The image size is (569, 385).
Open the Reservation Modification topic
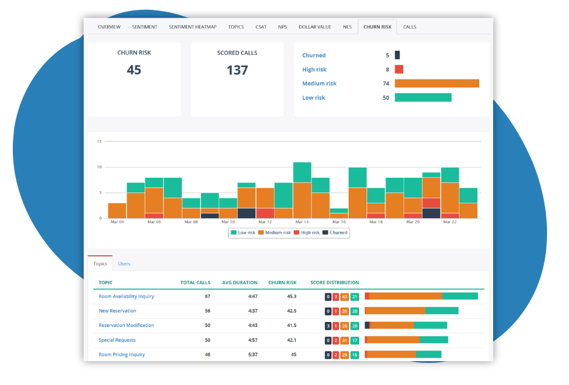tap(126, 325)
